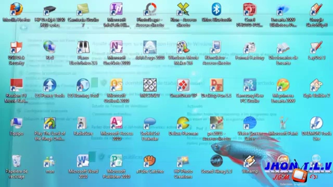The image size is (333, 187).
Task: Launch Camtasia Studio 7 from the desktop
Action: tap(83, 9)
